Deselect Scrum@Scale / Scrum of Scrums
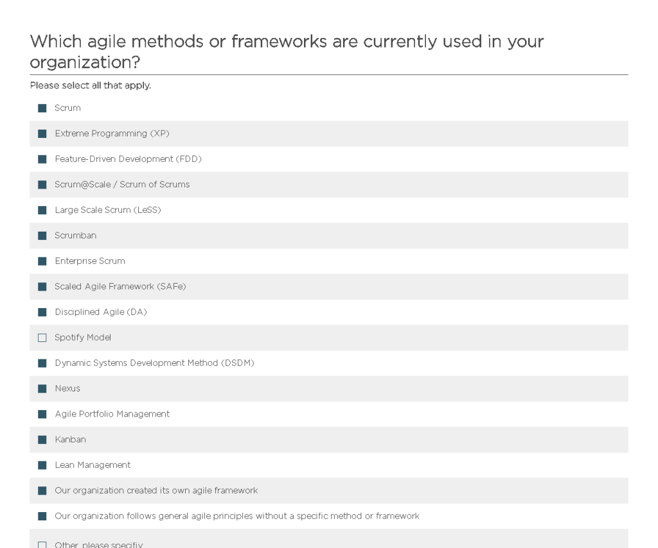This screenshot has width=658, height=548. [x=42, y=185]
